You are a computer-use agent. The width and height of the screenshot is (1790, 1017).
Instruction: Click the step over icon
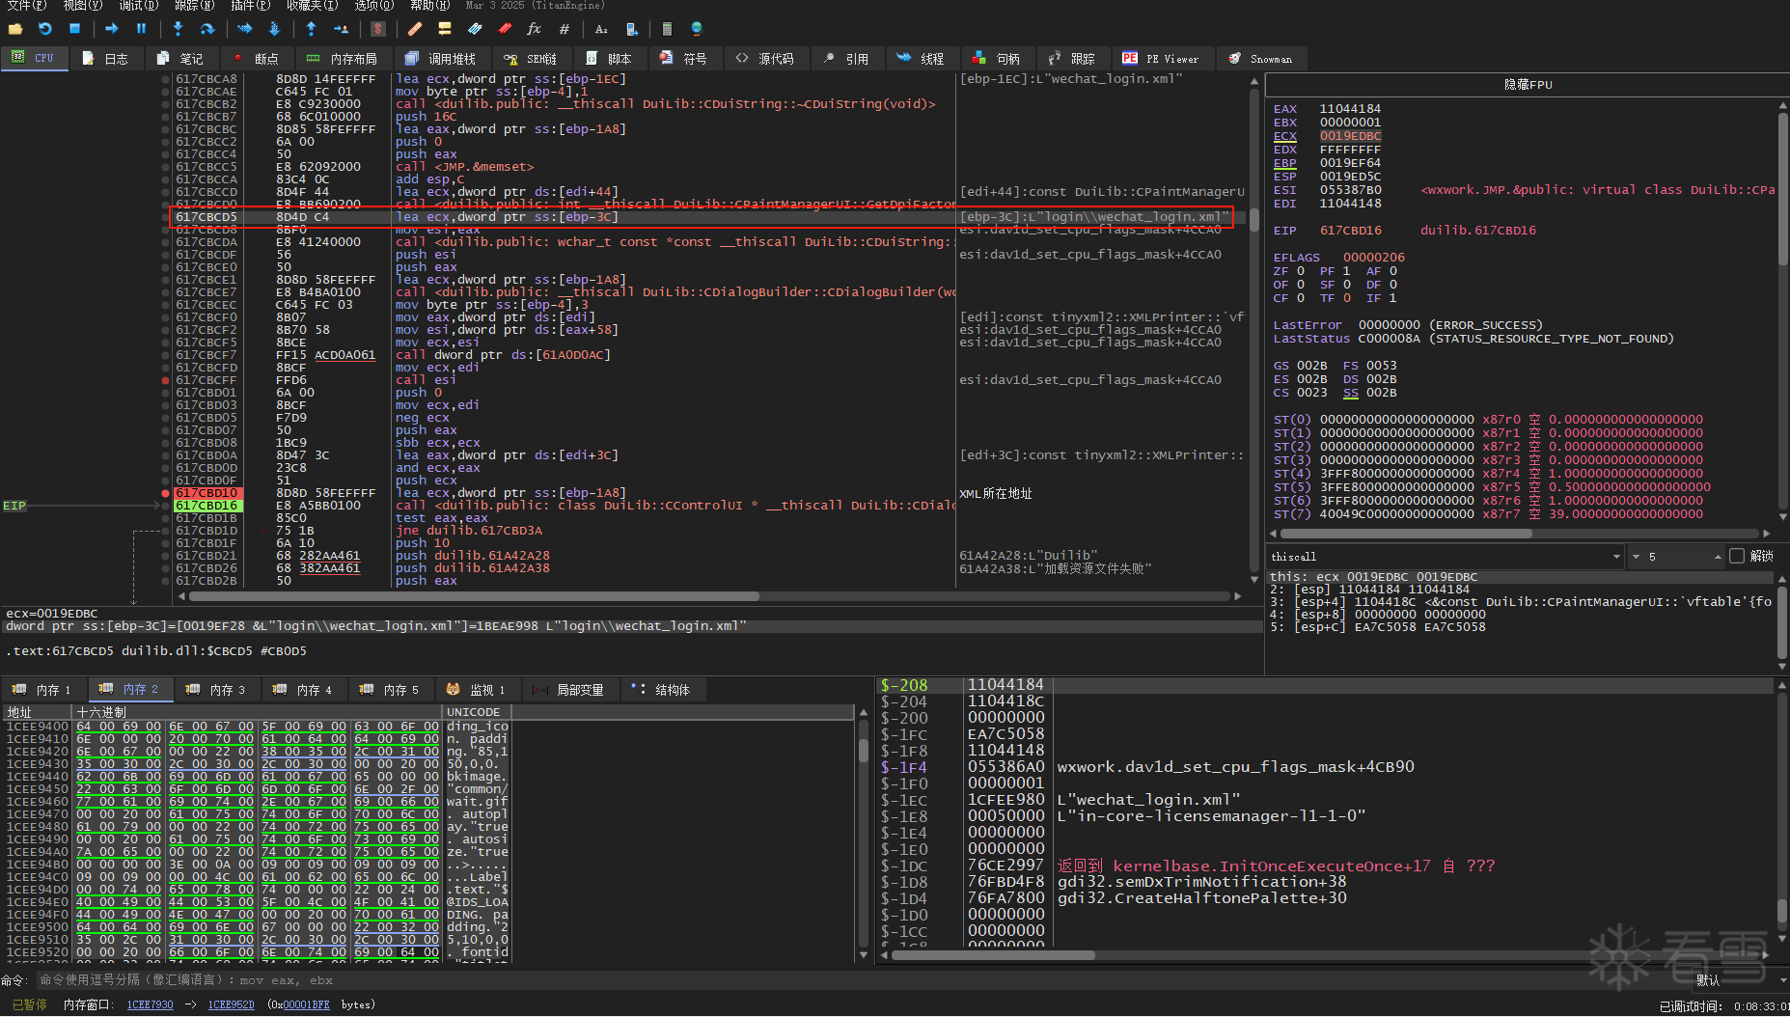[207, 29]
